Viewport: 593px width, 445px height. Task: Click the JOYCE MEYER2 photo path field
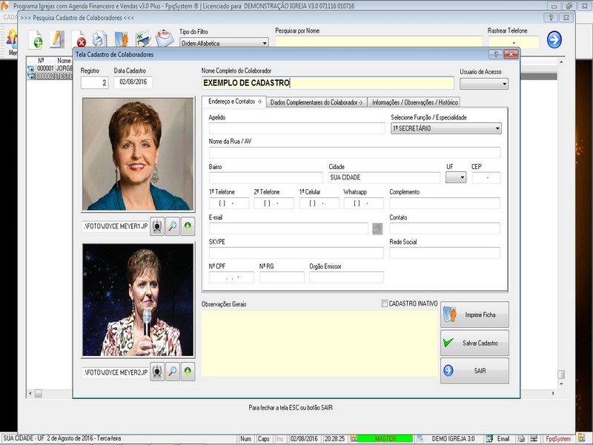(x=116, y=372)
